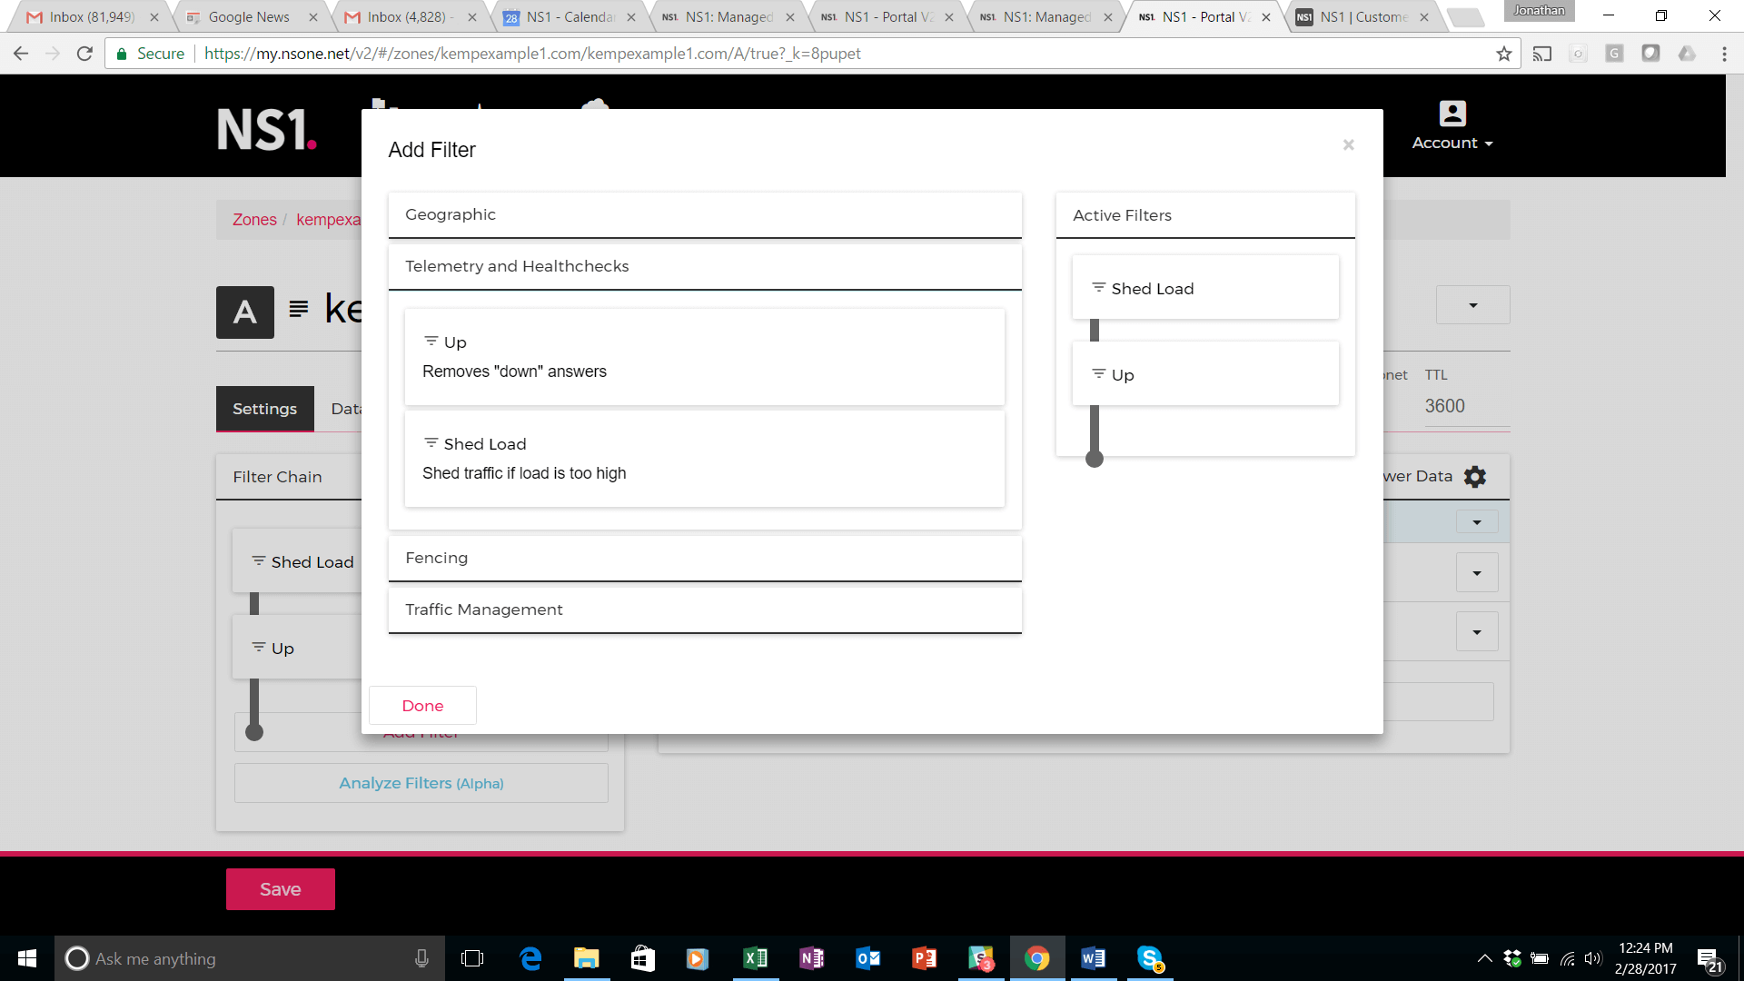Click the Cast icon in Chrome toolbar
1744x981 pixels.
click(1542, 54)
